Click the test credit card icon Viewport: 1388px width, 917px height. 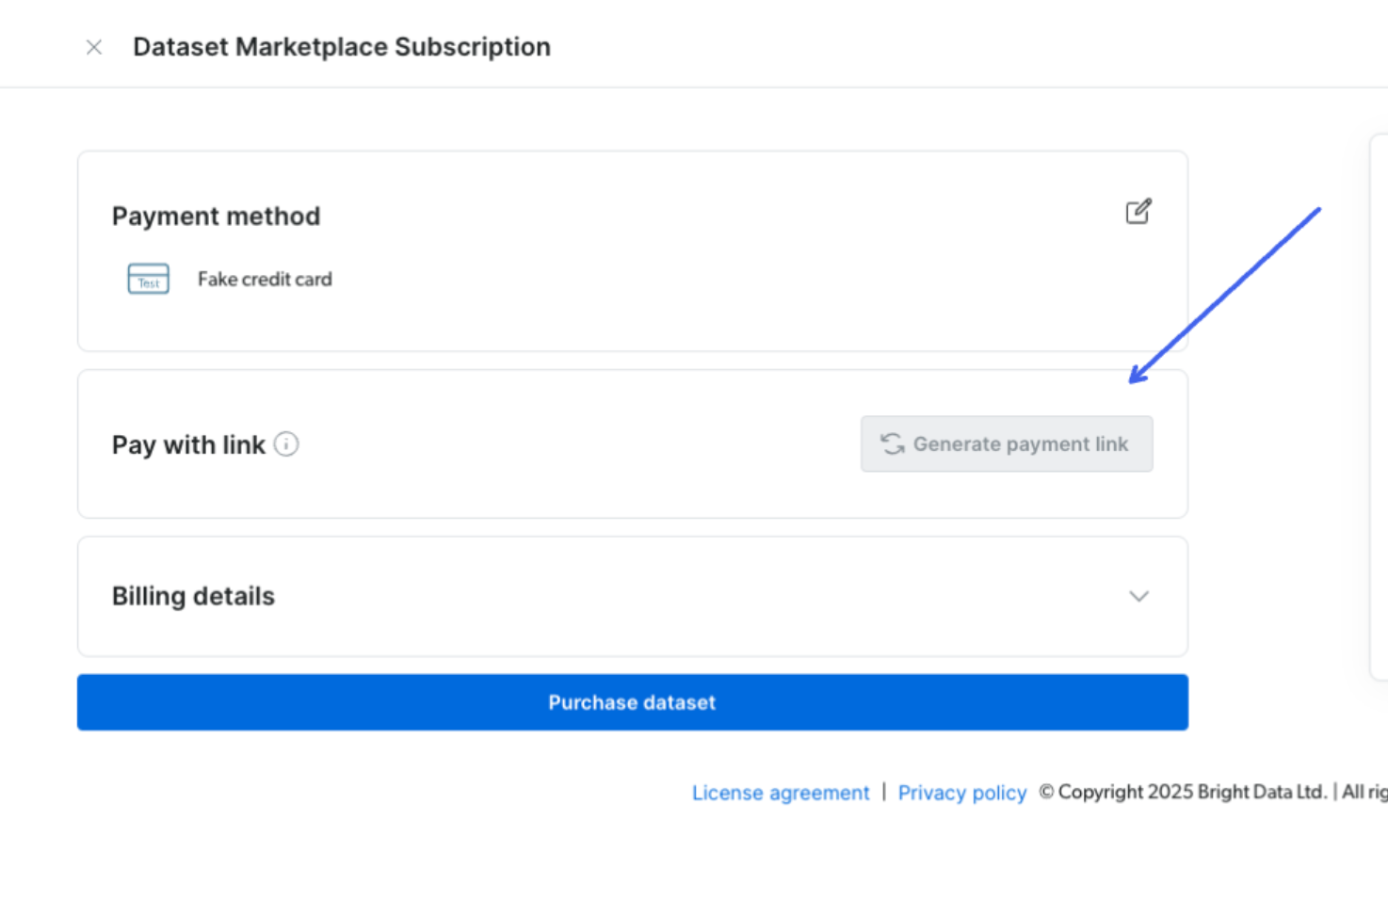pyautogui.click(x=148, y=279)
